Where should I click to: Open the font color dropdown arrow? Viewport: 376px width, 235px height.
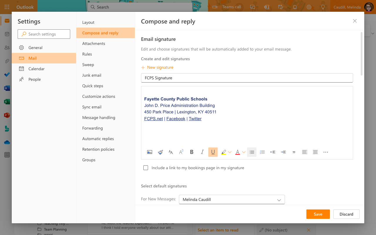click(244, 152)
